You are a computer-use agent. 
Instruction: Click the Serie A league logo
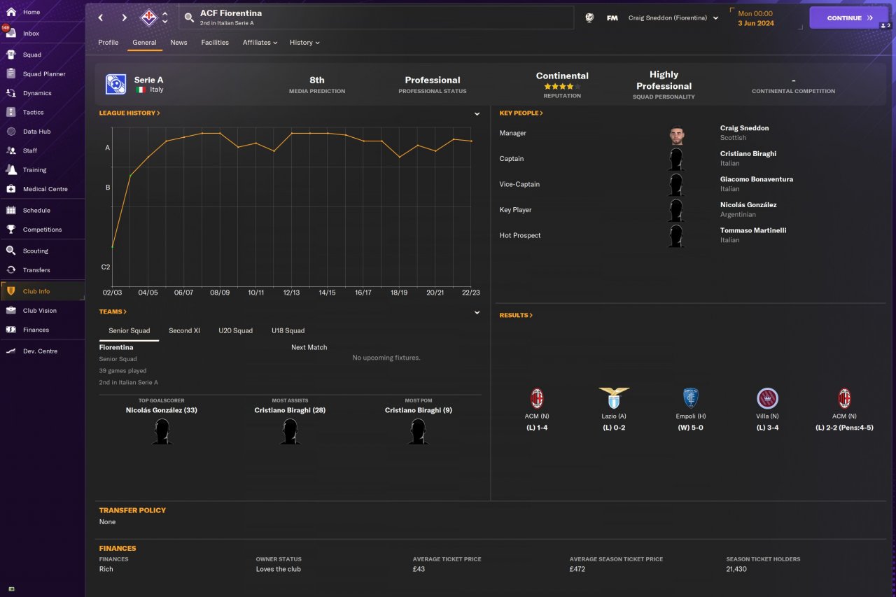tap(115, 84)
